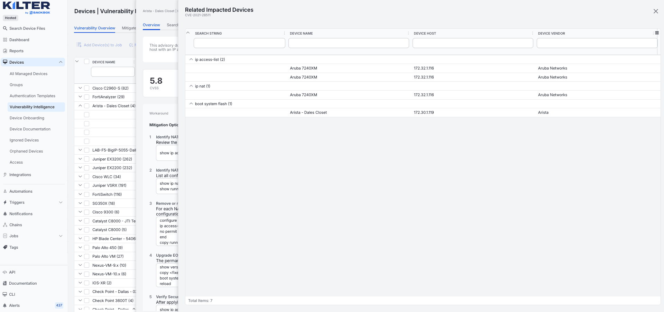This screenshot has width=664, height=312.
Task: Collapse the Devices sidebar section
Action: pos(61,62)
